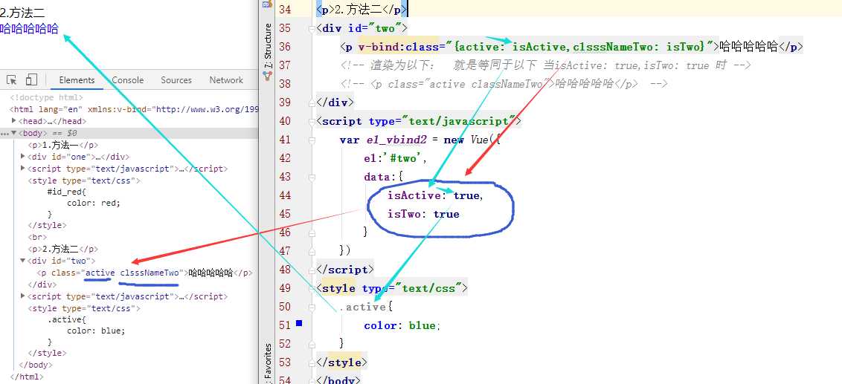
Task: Select the first style type="text/css" node
Action: click(x=84, y=180)
